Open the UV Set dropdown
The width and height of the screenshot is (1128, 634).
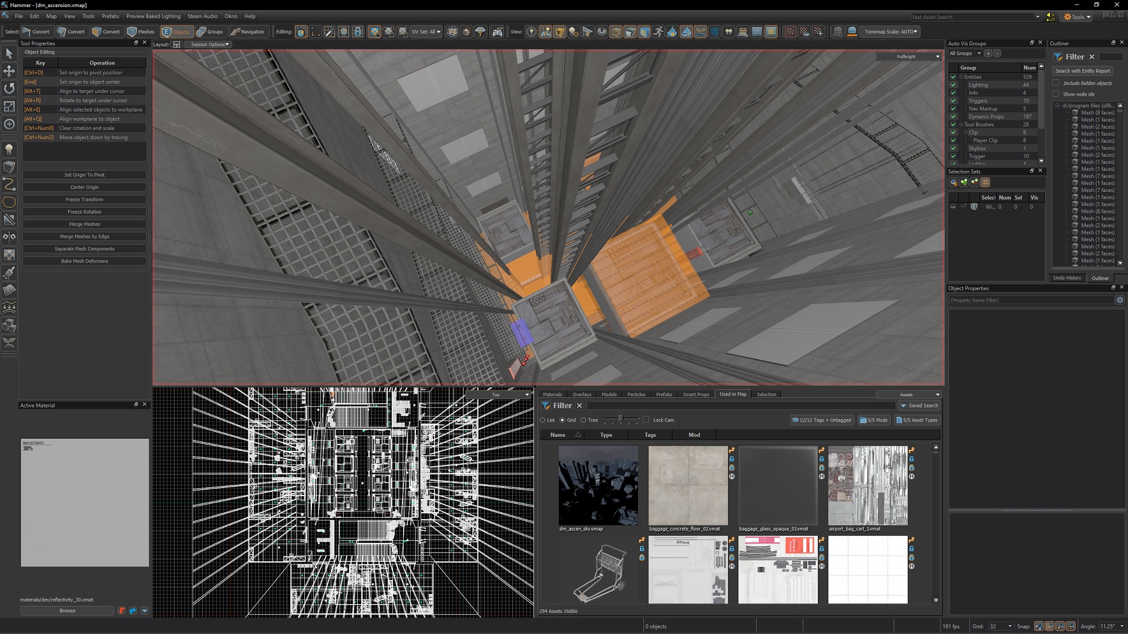tap(426, 32)
